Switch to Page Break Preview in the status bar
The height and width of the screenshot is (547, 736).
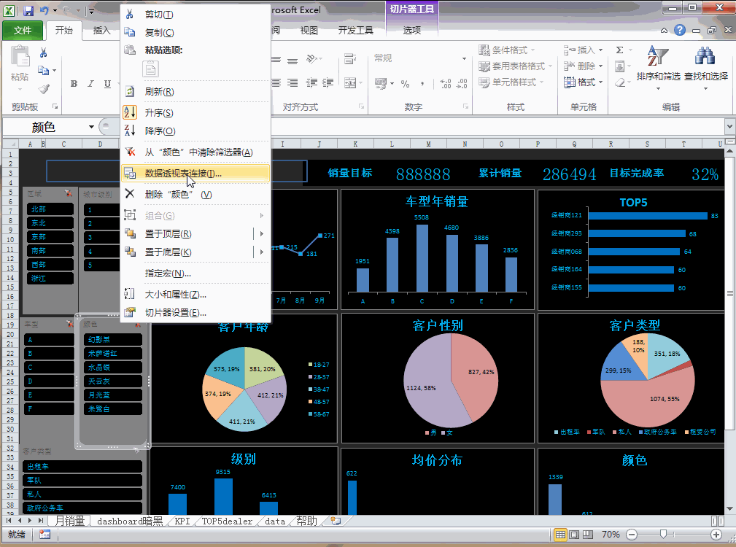pyautogui.click(x=588, y=535)
